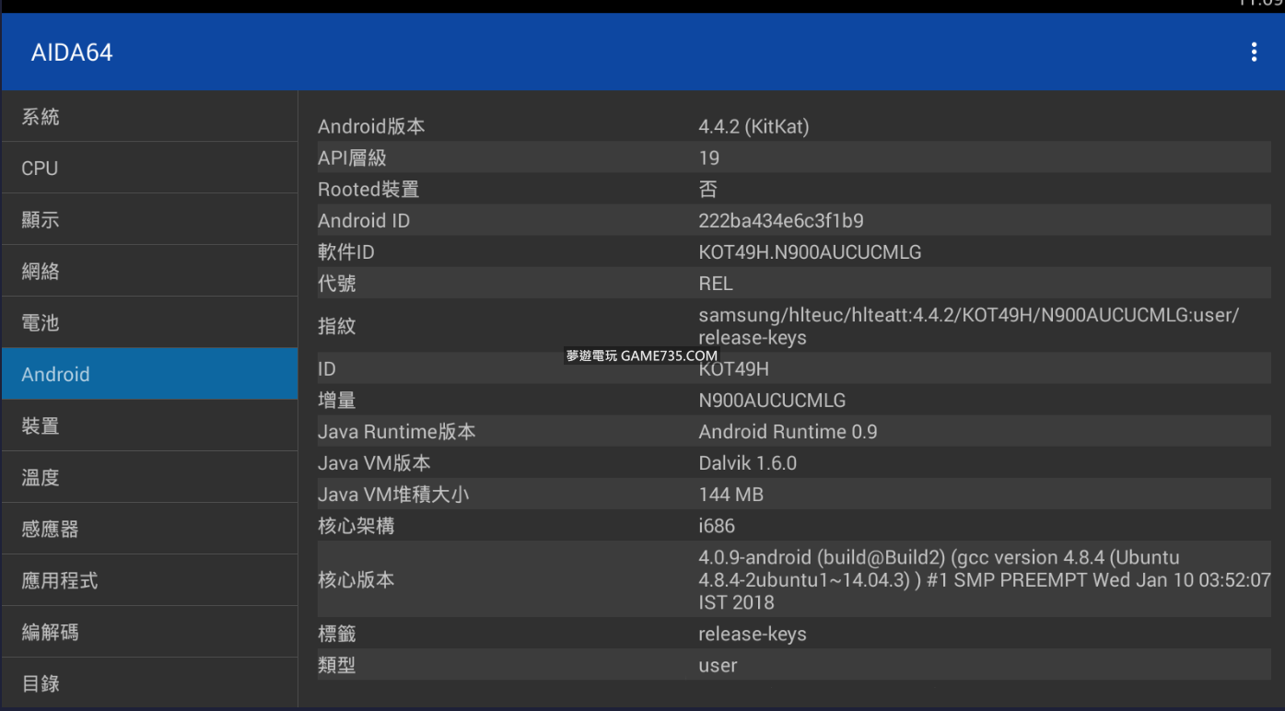Image resolution: width=1285 pixels, height=711 pixels.
Task: Go to the 目錄 category
Action: coord(150,683)
